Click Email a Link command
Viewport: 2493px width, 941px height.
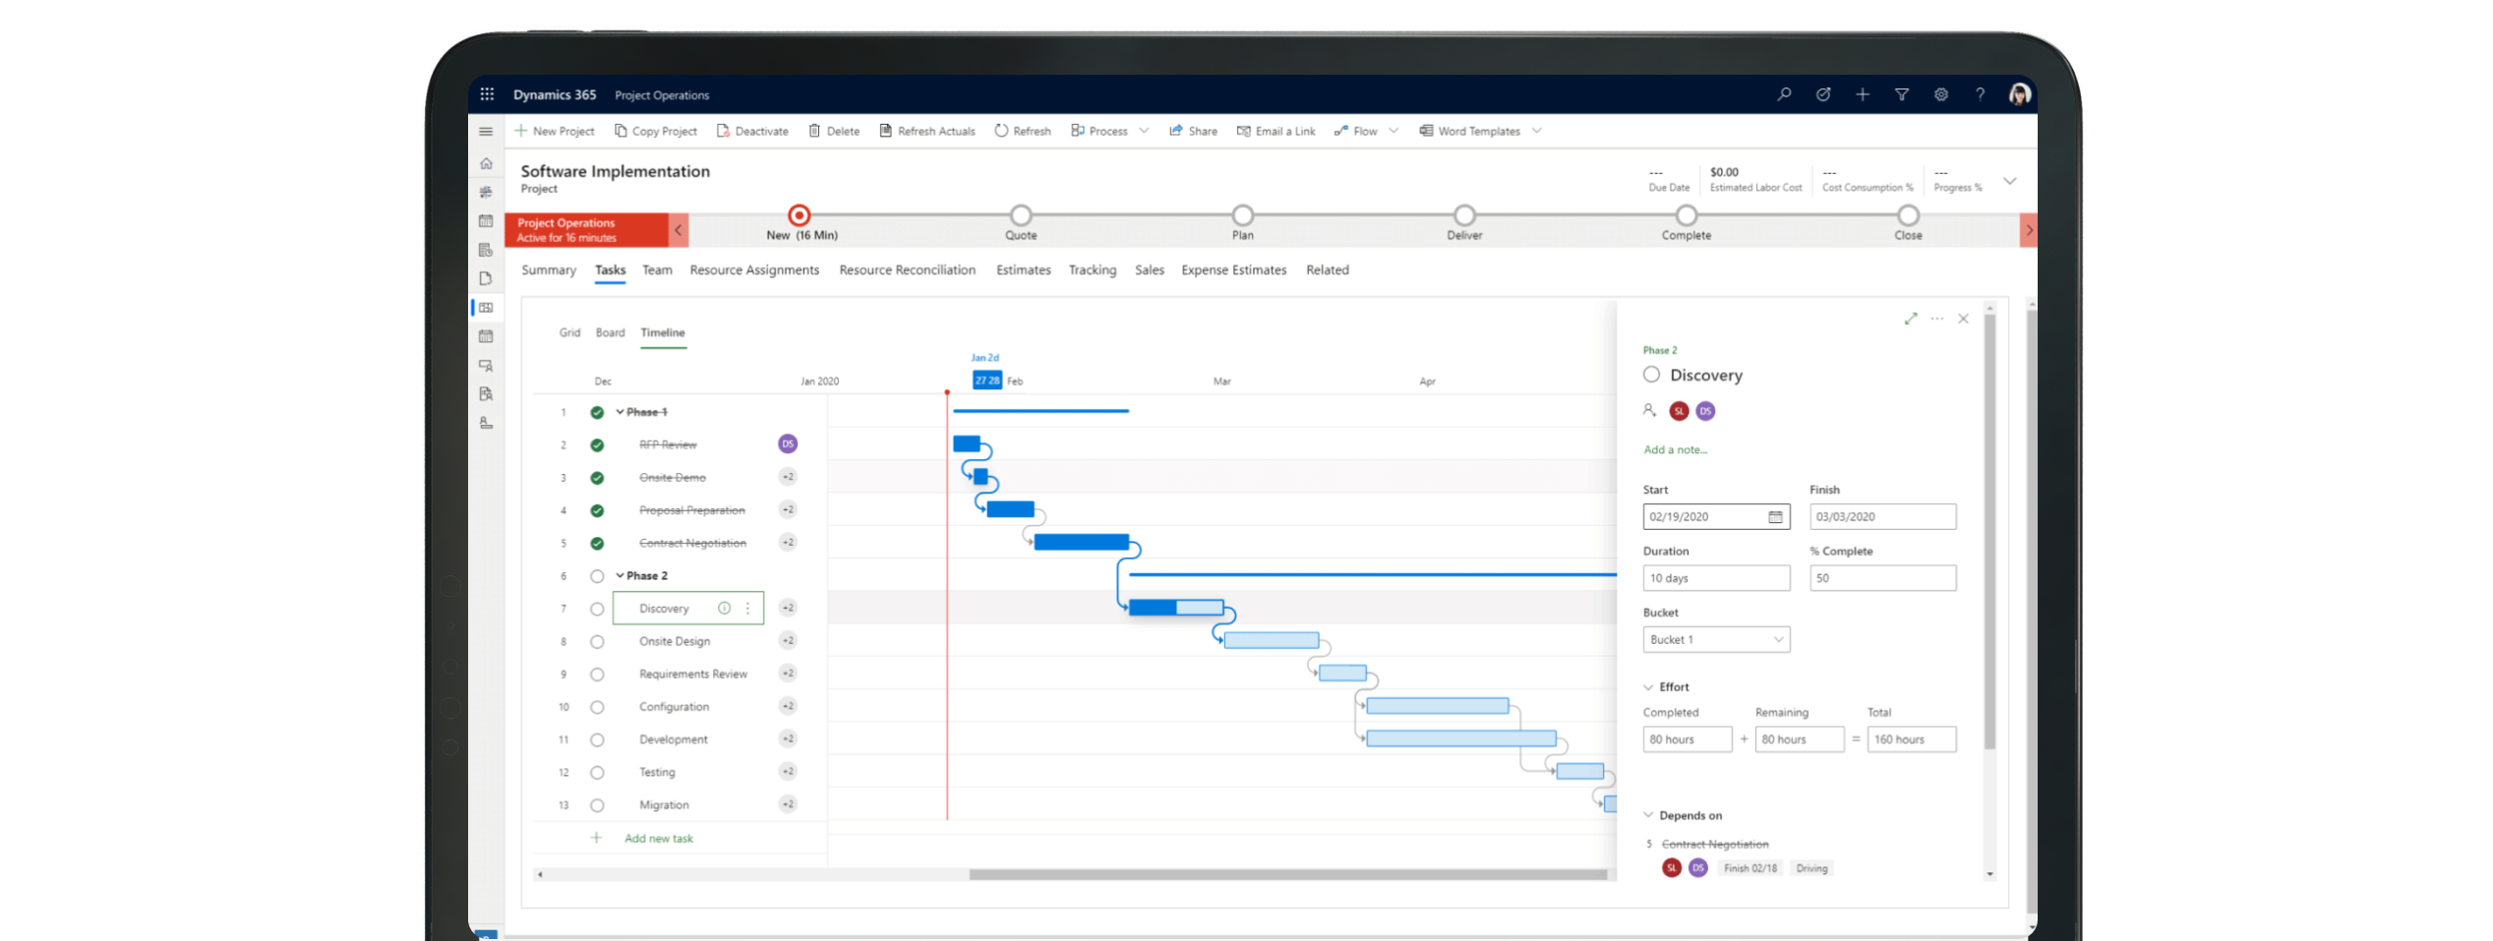(x=1276, y=131)
